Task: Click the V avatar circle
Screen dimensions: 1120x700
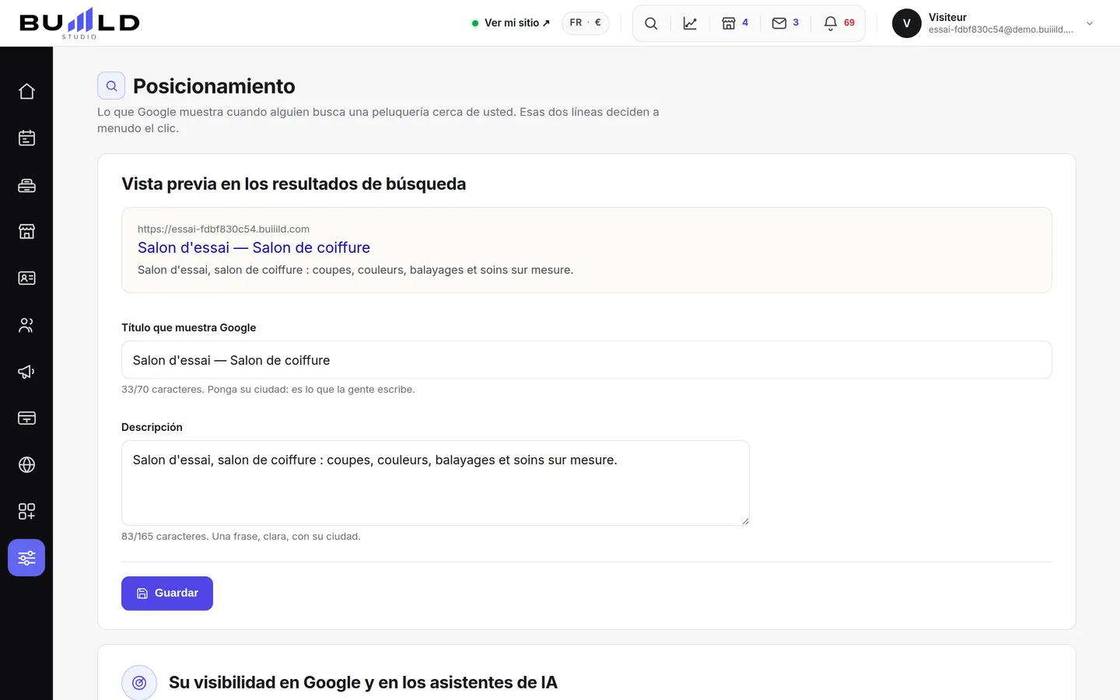Action: click(907, 23)
